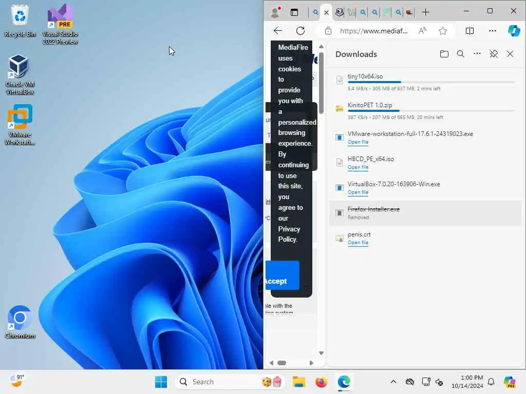Accept the MediaFire cookies notice
This screenshot has height=394, width=526.
[282, 275]
